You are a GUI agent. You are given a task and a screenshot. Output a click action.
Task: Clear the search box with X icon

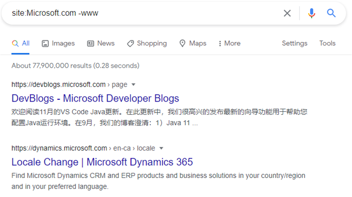pyautogui.click(x=287, y=13)
